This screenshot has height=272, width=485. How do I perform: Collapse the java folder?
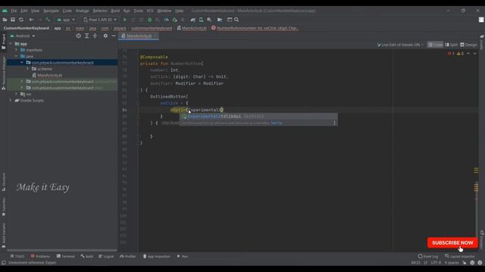[16, 57]
